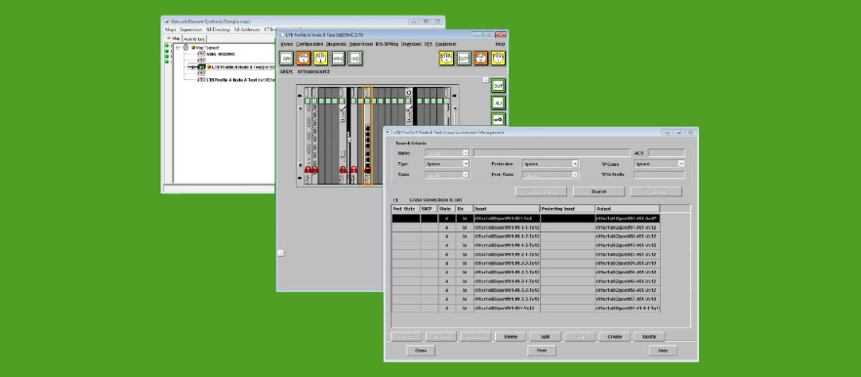Click the Delete button
Screen dimensions: 861x377
[511, 336]
